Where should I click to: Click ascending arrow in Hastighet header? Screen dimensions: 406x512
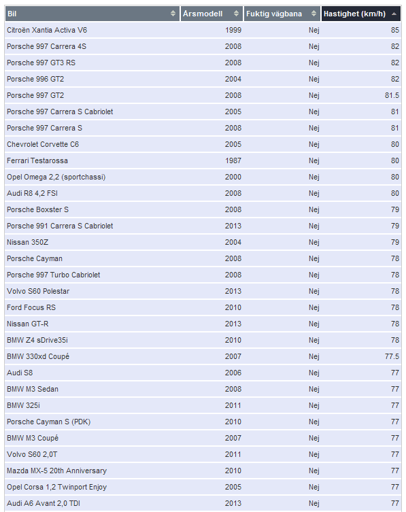(x=394, y=14)
